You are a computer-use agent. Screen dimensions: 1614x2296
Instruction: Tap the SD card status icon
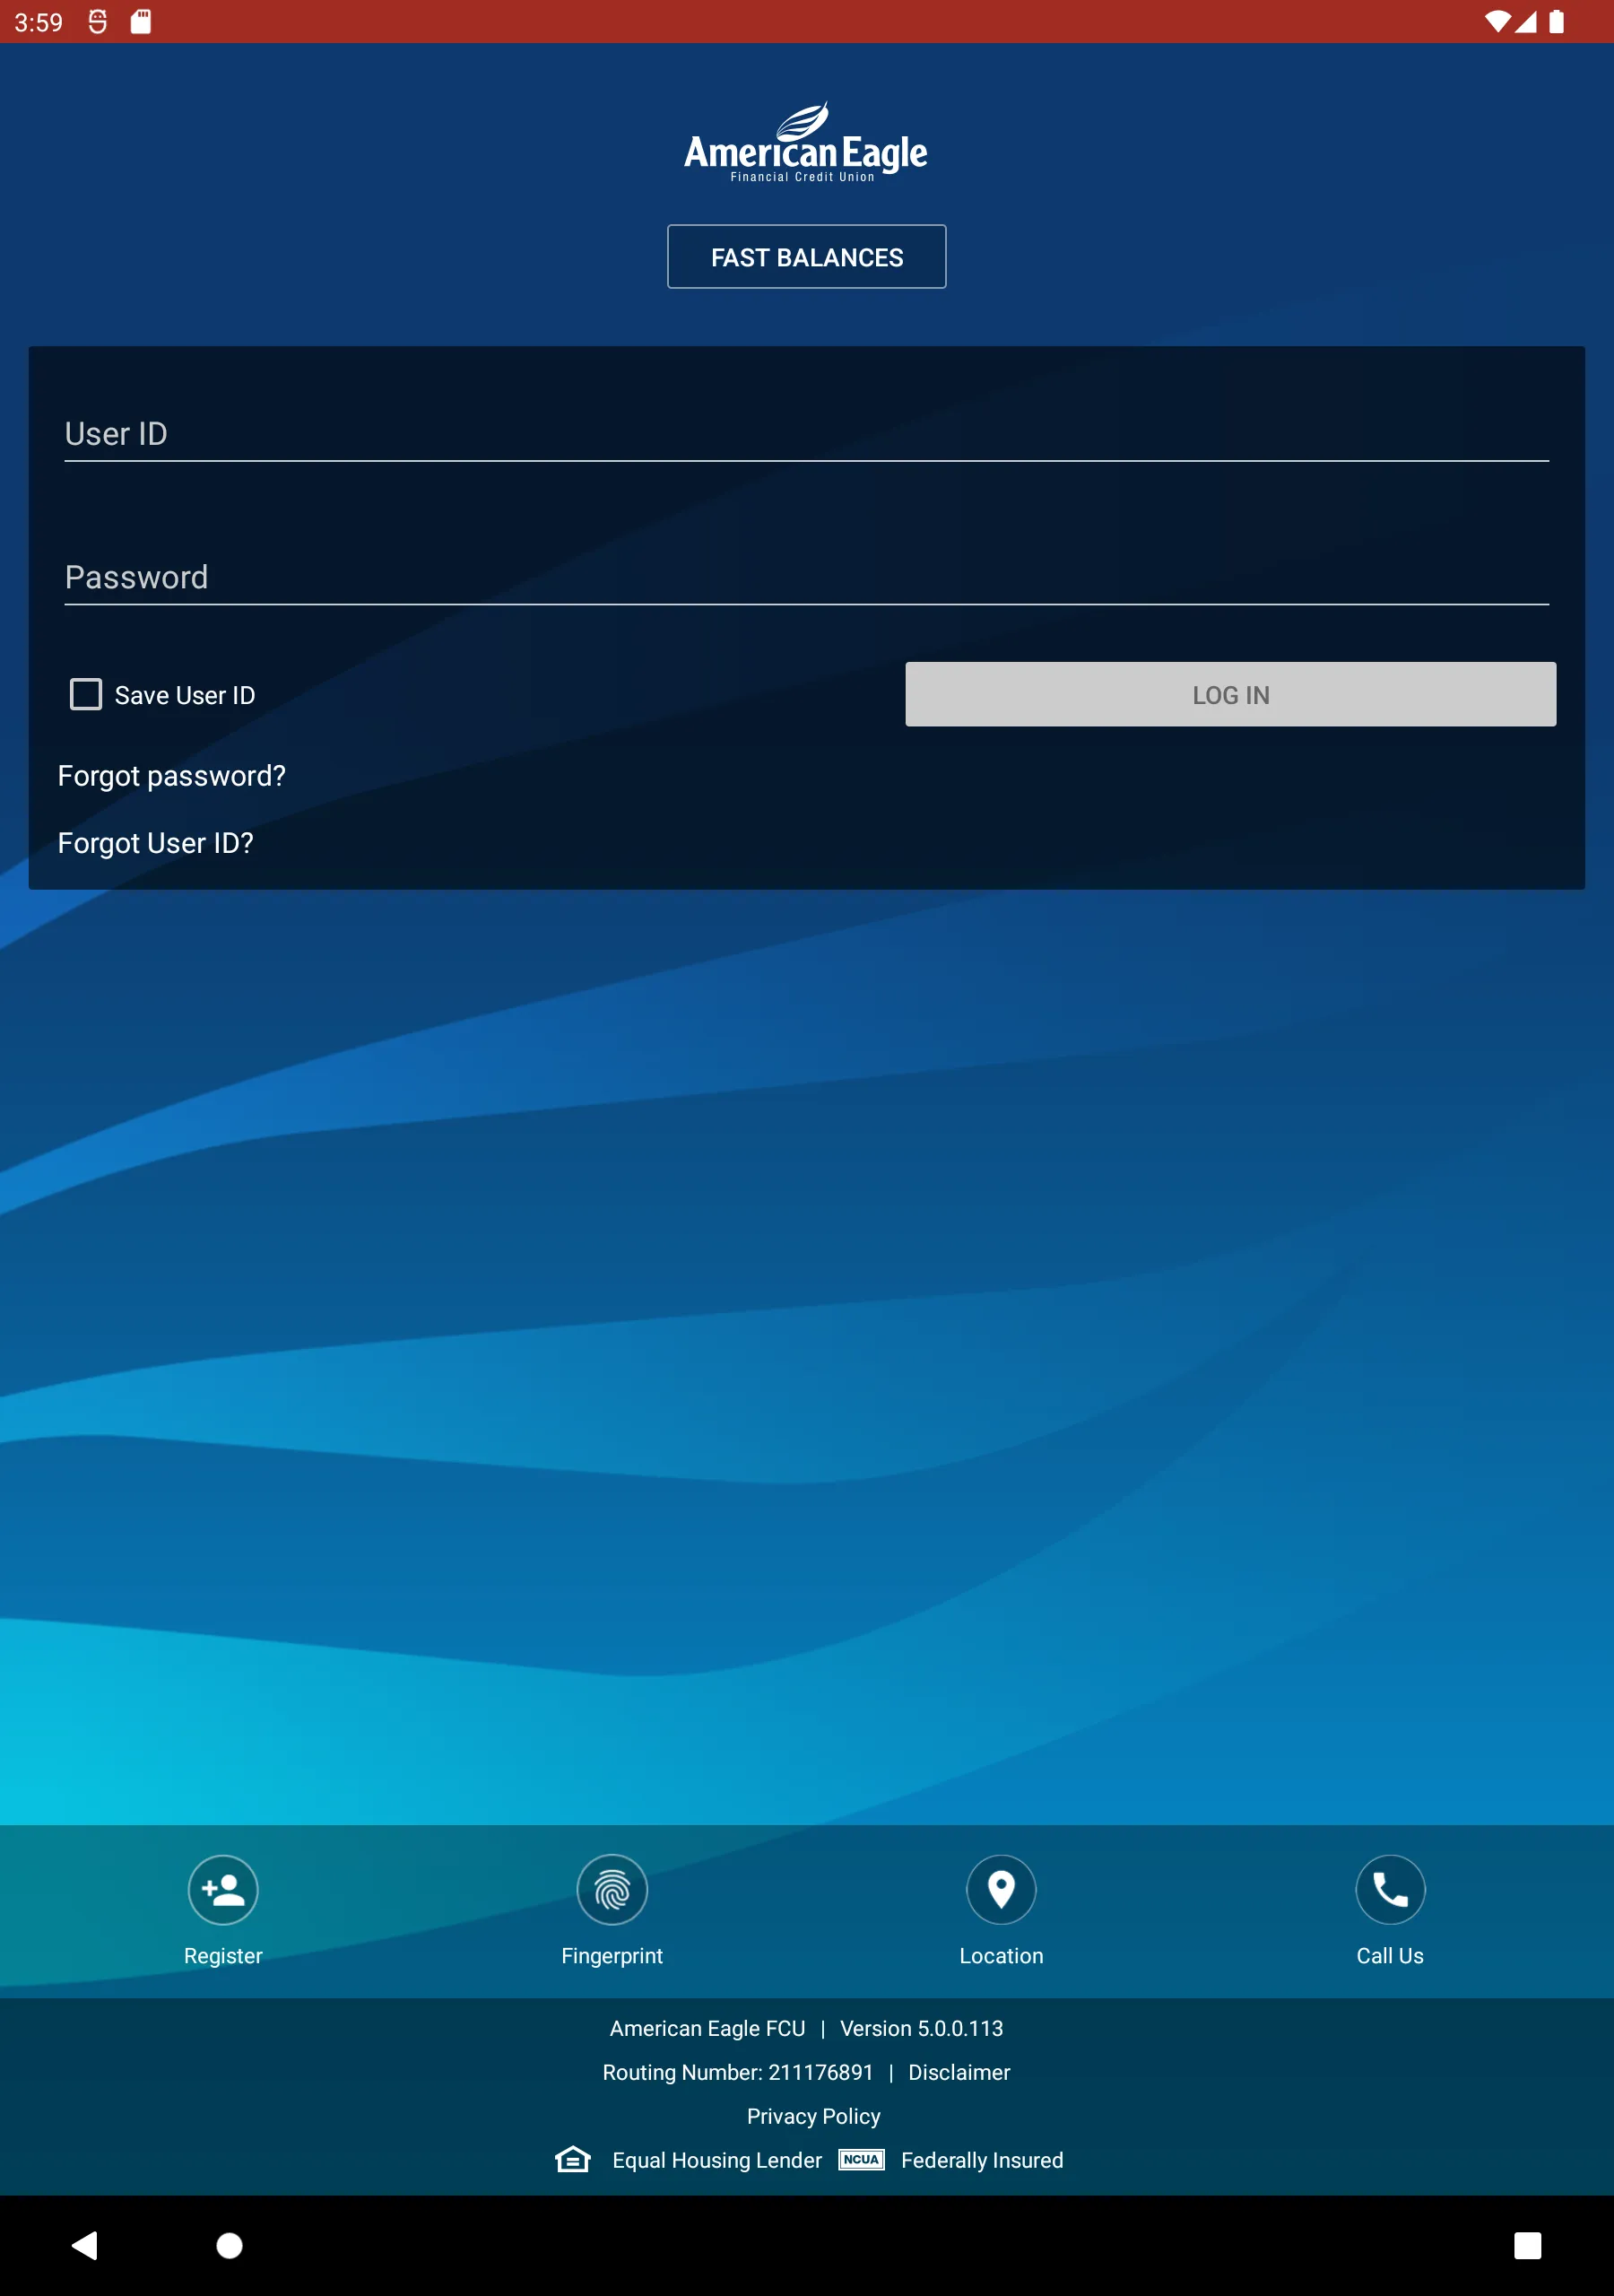[141, 21]
